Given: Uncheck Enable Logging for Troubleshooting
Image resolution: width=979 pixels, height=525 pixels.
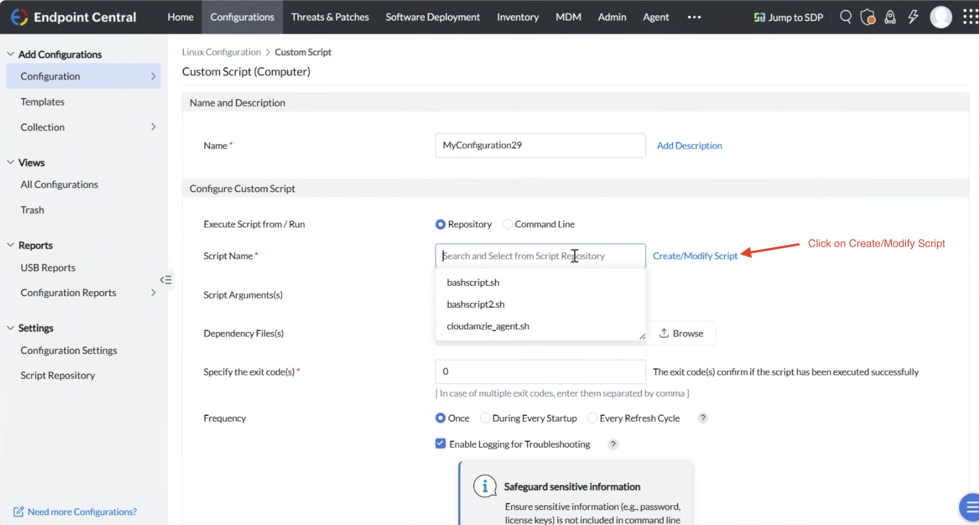Looking at the screenshot, I should pyautogui.click(x=440, y=444).
